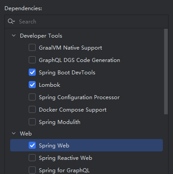Screen dimensions: 173x174
Task: Select the Web category label
Action: 26,134
